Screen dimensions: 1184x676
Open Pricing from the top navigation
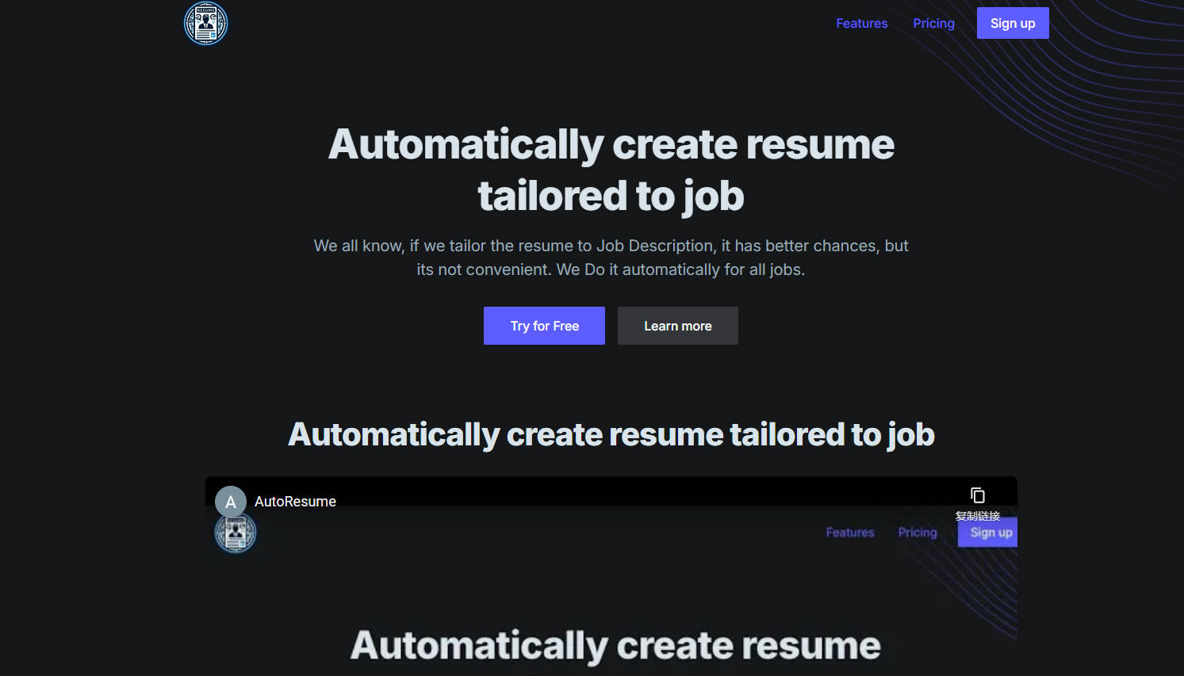coord(933,23)
